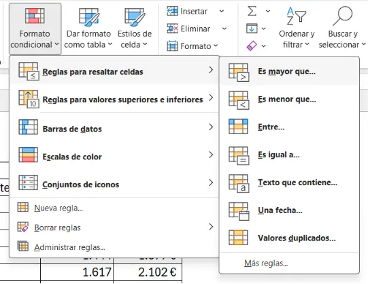Click the Autosuma sigma icon

coord(252,11)
